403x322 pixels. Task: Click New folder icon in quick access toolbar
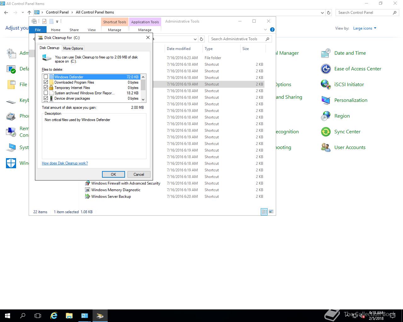coord(51,21)
